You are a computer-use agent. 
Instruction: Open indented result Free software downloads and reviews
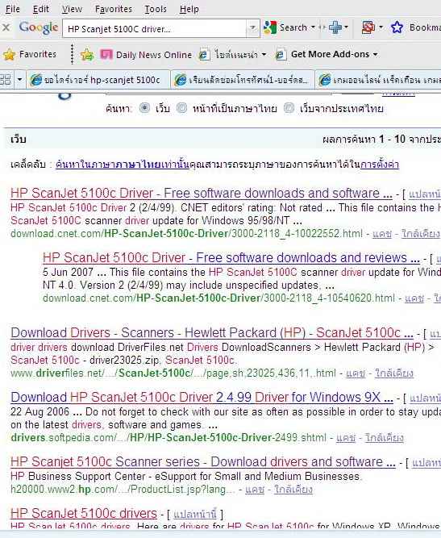pyautogui.click(x=231, y=257)
